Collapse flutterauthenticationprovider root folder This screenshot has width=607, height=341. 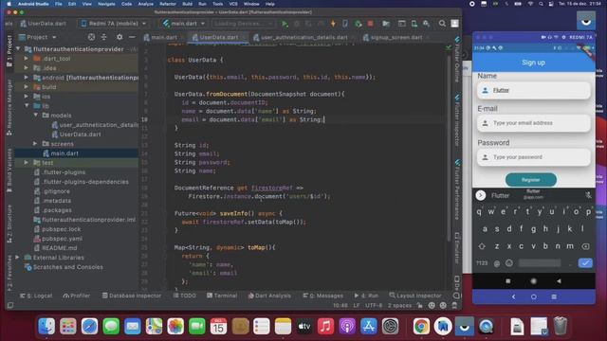click(18, 49)
